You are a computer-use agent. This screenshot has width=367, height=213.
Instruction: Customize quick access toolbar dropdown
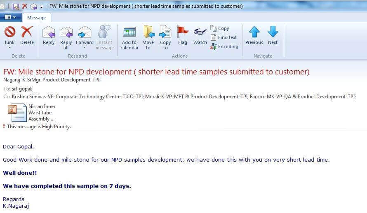(41, 7)
